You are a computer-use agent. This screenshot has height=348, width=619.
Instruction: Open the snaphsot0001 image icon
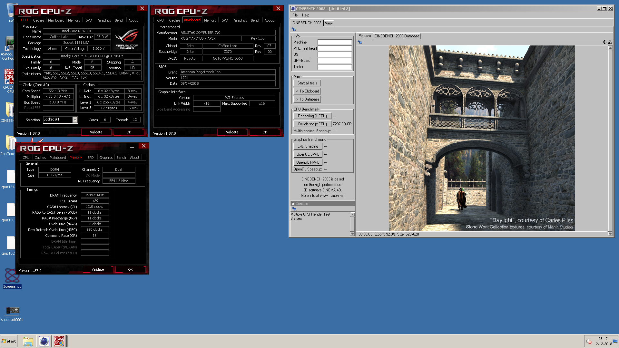tap(12, 314)
